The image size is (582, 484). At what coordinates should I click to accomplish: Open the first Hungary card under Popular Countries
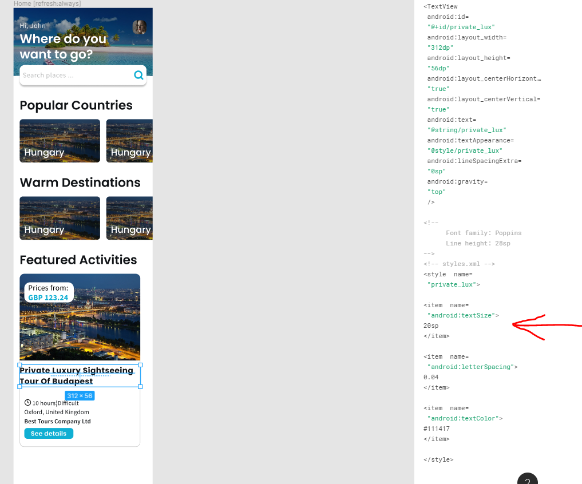point(60,141)
